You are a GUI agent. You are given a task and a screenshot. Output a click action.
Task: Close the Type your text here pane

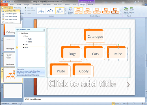point(44,30)
